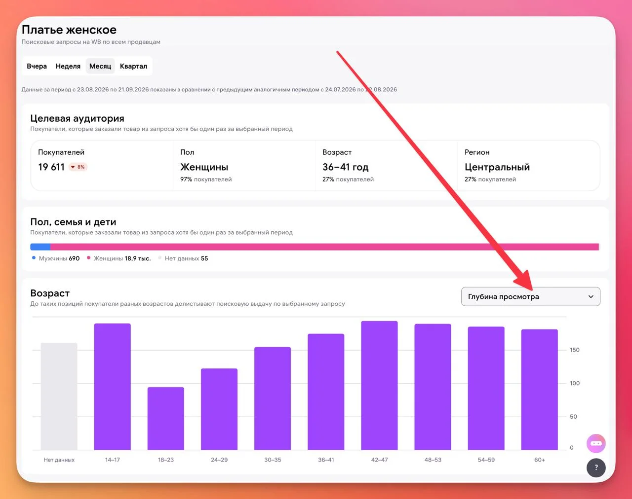Click the Возраст chart section heading

coord(50,293)
